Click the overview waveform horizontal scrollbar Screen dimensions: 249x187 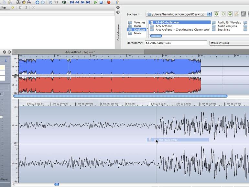click(120, 96)
